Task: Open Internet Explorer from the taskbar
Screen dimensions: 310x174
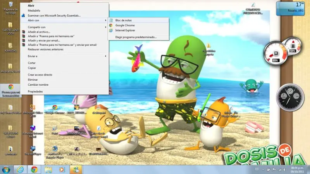Action: pyautogui.click(x=20, y=170)
